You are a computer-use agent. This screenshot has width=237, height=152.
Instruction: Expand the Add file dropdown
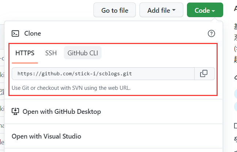[161, 10]
